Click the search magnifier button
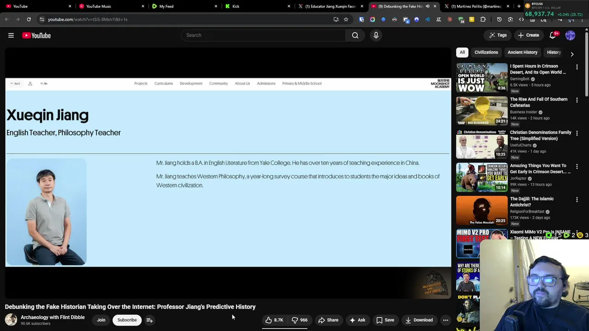Screen dimensions: 589x331 (x=355, y=35)
